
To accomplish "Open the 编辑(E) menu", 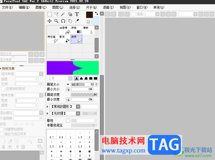I will click(24, 7).
